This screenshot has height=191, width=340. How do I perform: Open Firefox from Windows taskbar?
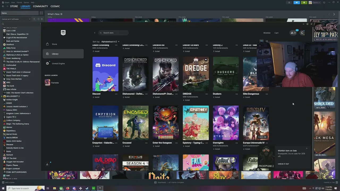point(67,188)
